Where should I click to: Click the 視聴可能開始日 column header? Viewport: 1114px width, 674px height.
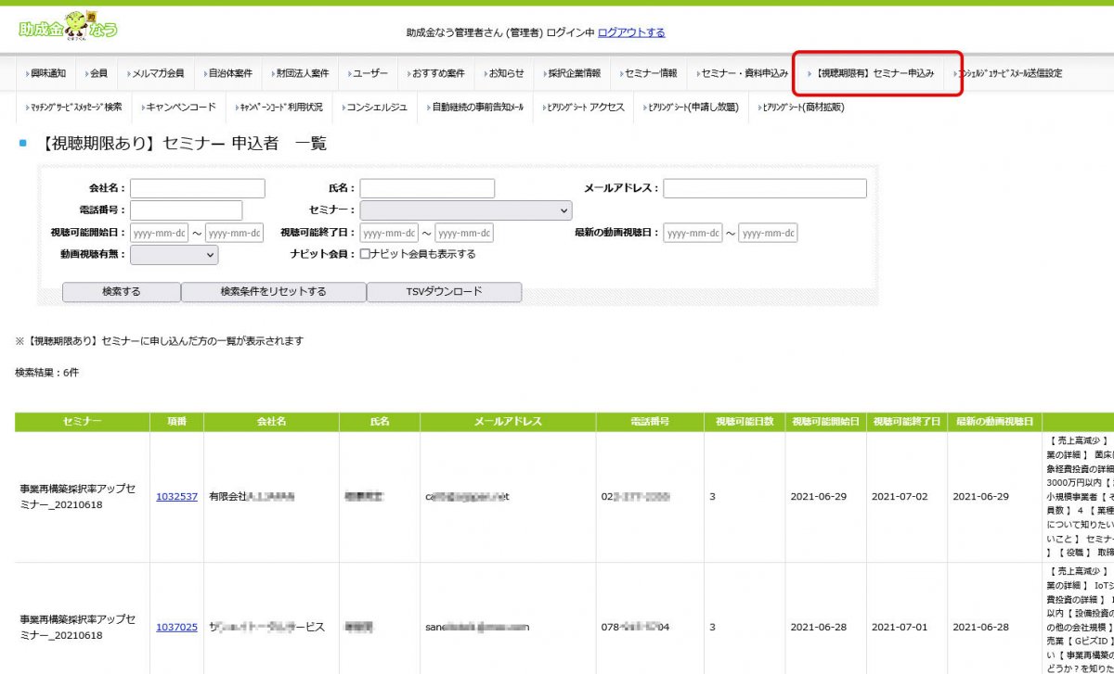click(x=825, y=422)
